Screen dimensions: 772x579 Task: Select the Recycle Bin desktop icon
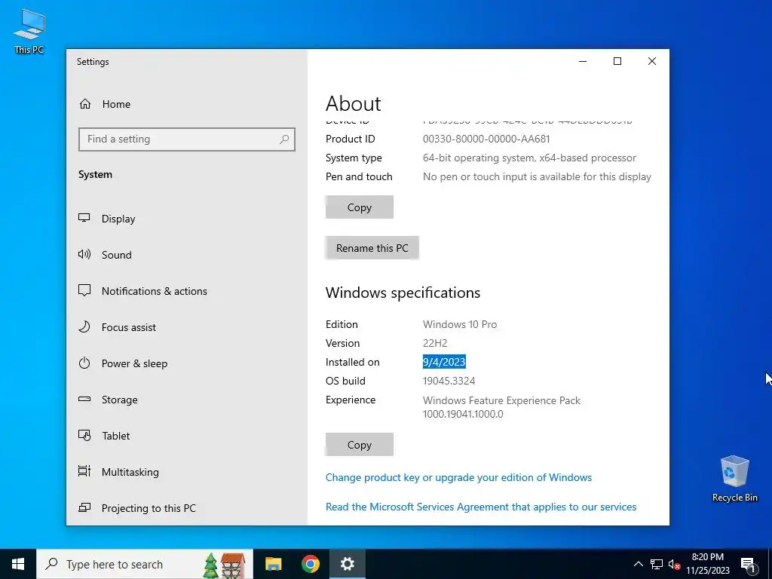[734, 479]
